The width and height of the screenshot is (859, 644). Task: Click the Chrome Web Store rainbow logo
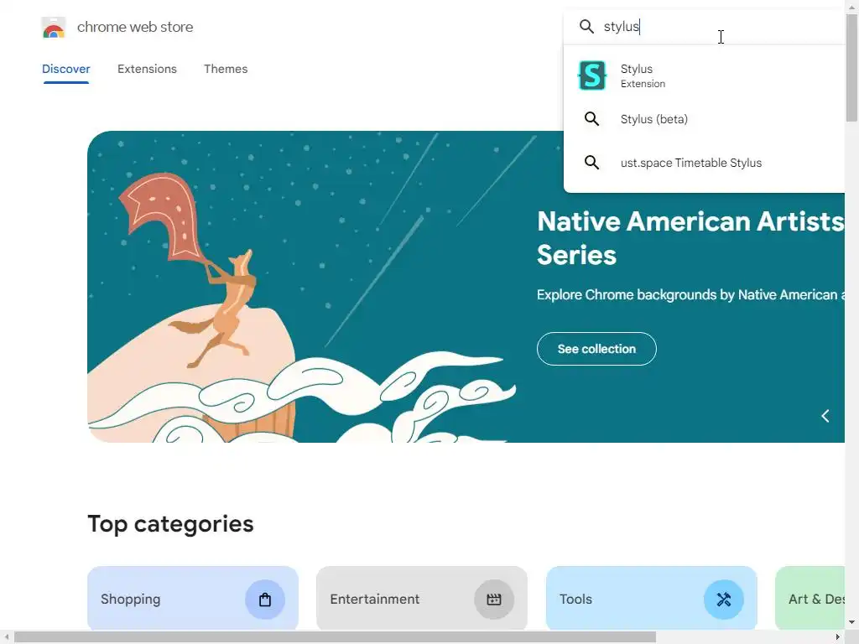(x=54, y=28)
